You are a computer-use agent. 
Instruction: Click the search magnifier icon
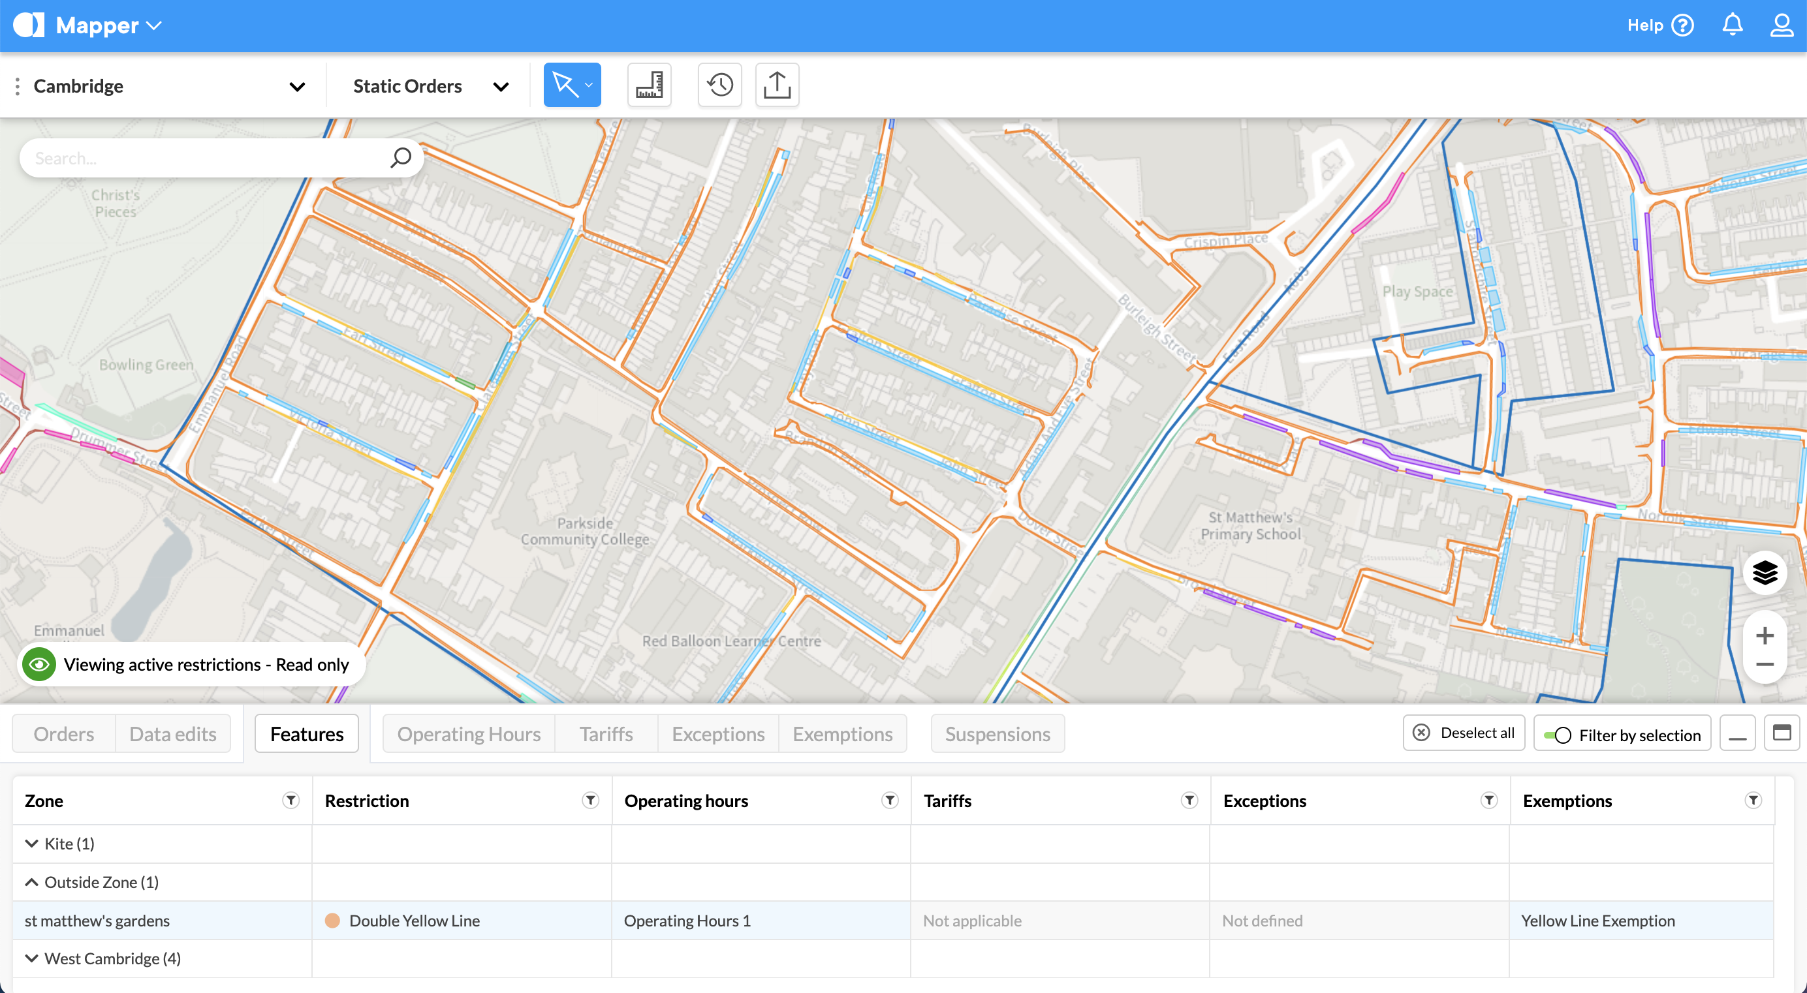pos(401,158)
